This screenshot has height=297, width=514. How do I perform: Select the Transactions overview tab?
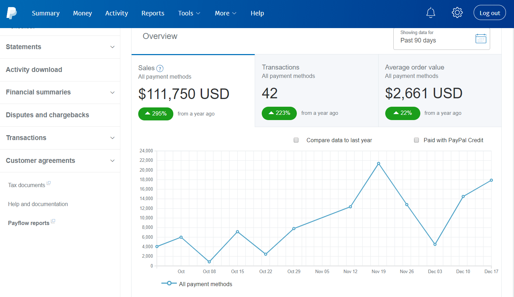tap(316, 91)
